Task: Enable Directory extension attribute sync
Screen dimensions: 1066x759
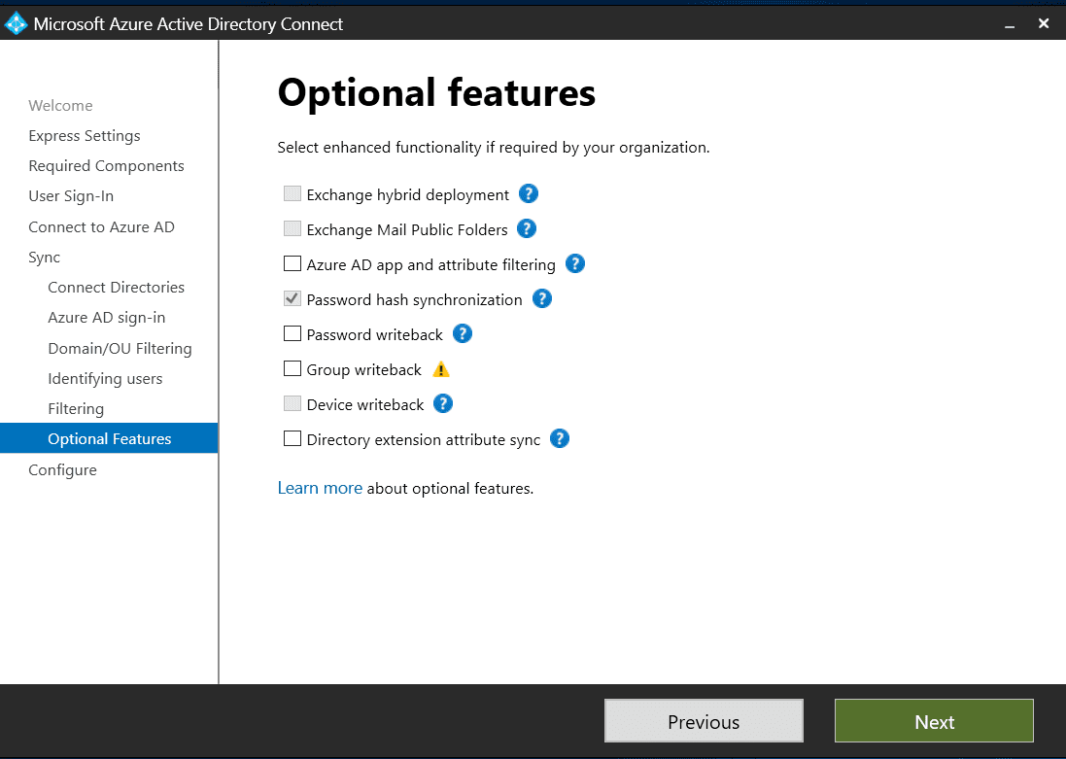Action: click(292, 438)
